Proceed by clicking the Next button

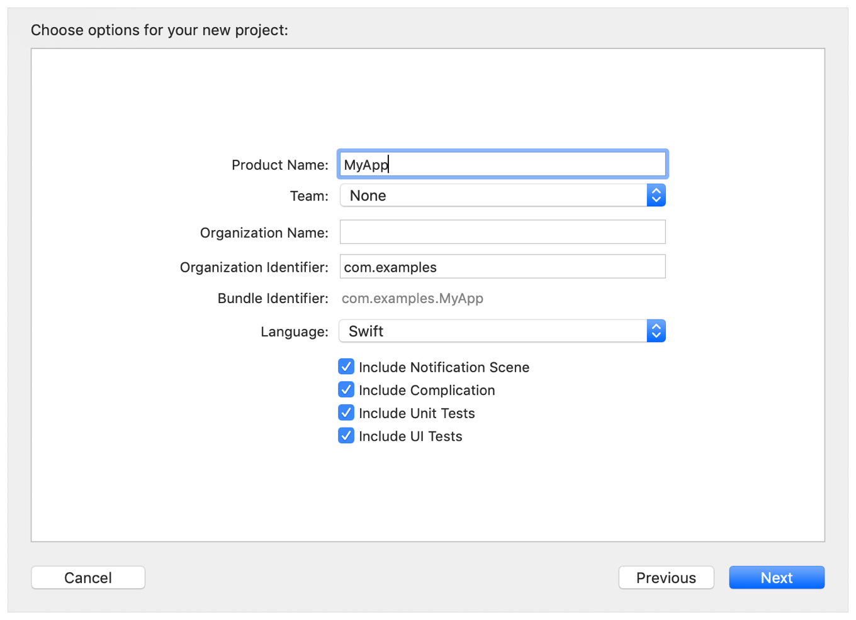click(x=777, y=578)
